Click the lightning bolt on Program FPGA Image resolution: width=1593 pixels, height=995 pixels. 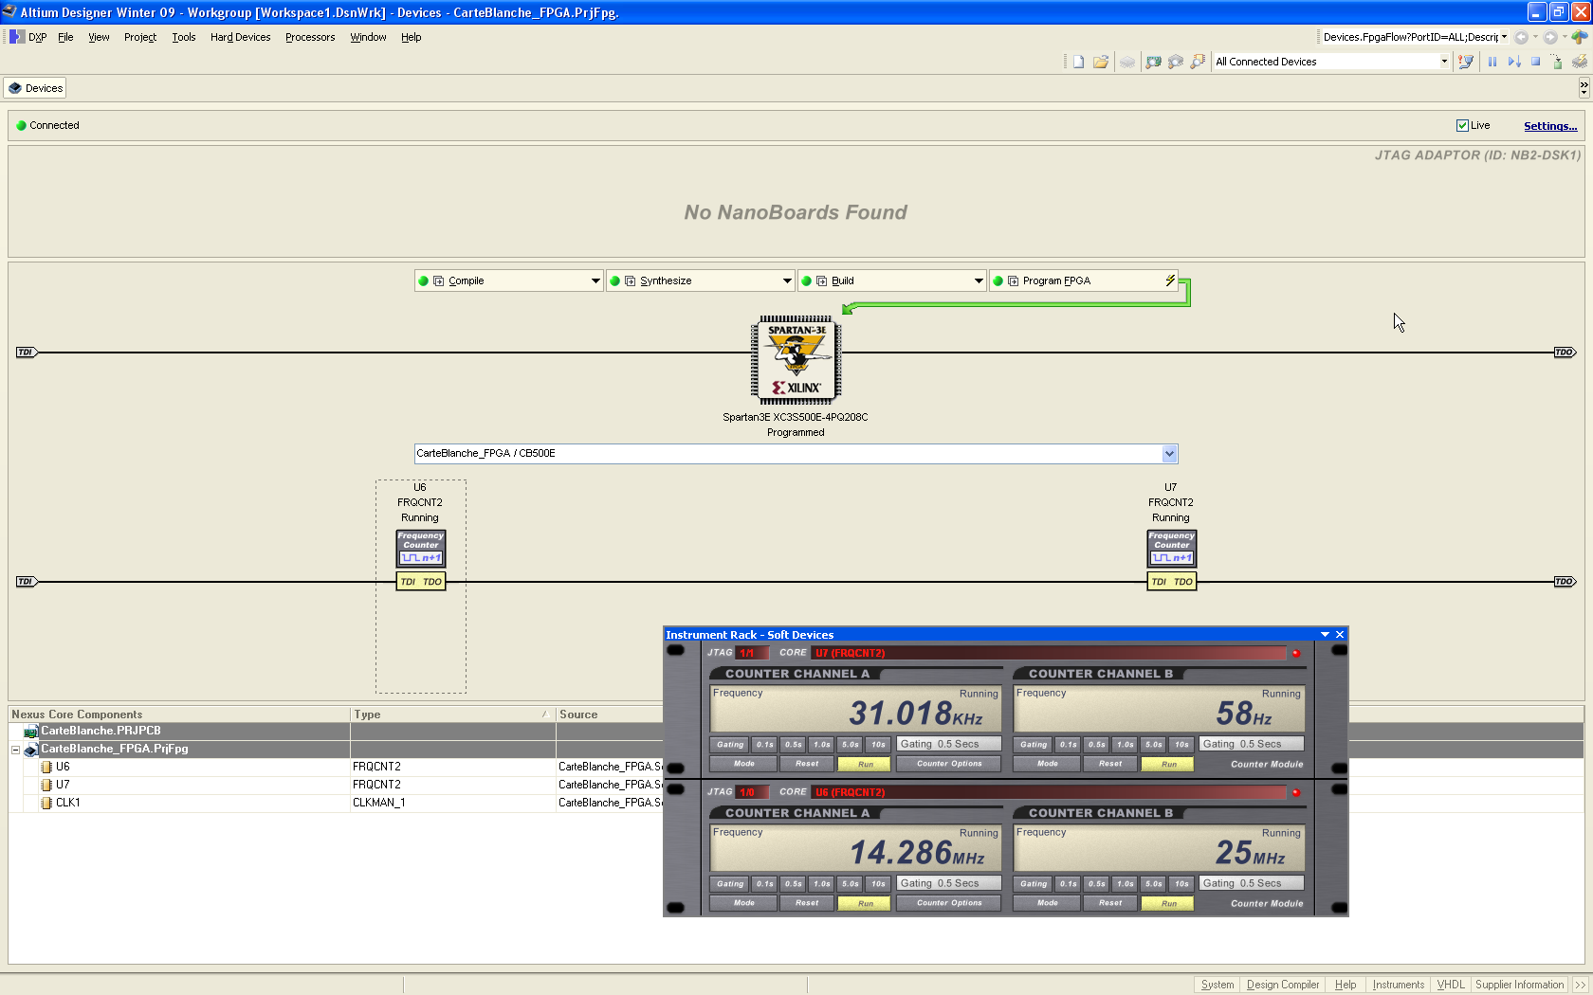coord(1170,280)
